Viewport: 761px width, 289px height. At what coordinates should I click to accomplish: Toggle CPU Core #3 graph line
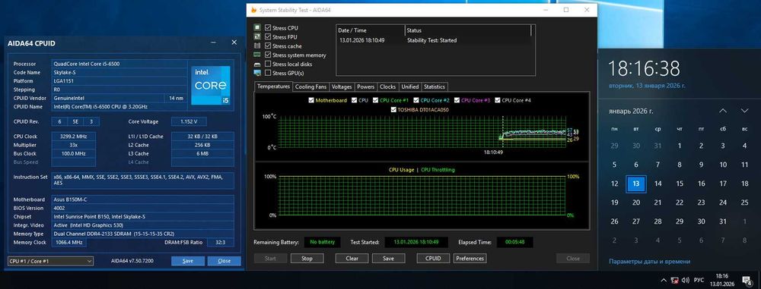point(457,100)
